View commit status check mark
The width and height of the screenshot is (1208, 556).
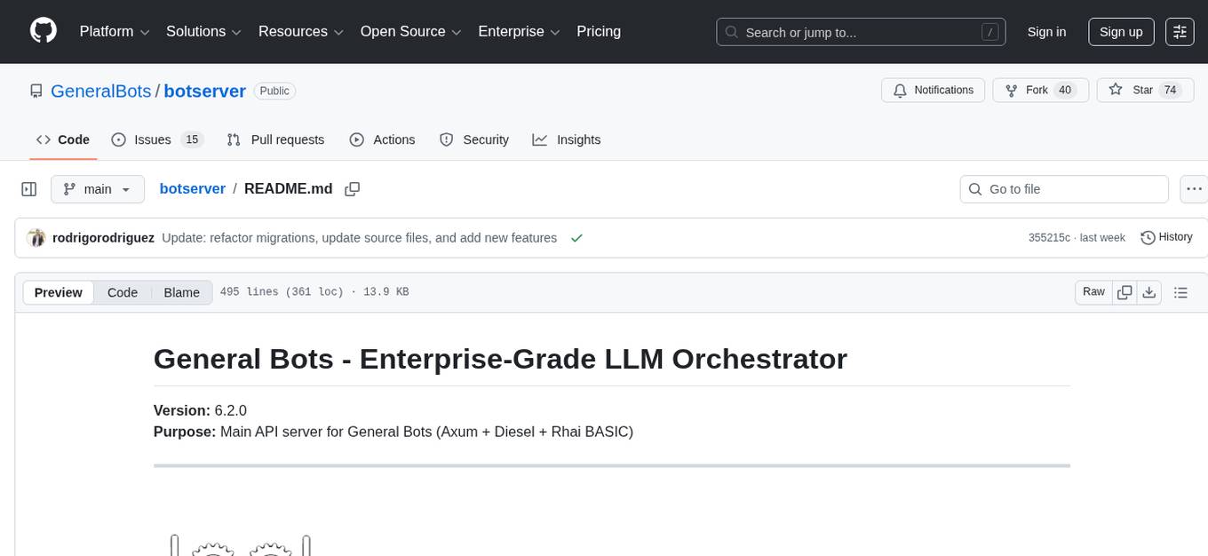pyautogui.click(x=576, y=238)
